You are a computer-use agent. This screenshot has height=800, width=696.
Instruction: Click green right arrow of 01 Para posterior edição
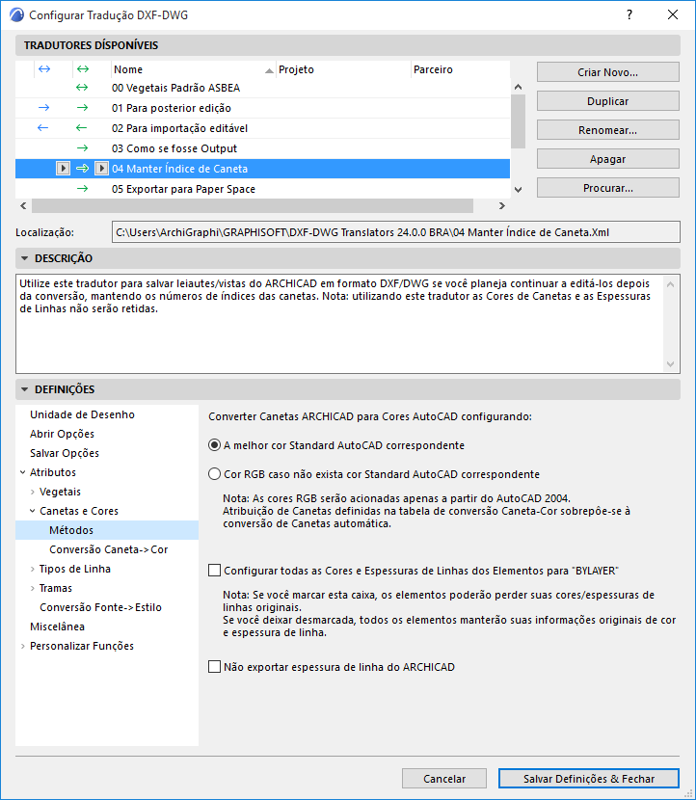click(x=82, y=108)
